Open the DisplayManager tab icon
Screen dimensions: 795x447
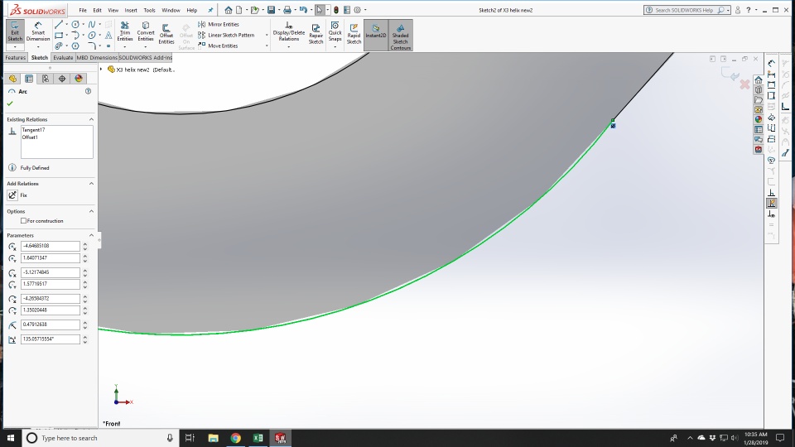[78, 79]
